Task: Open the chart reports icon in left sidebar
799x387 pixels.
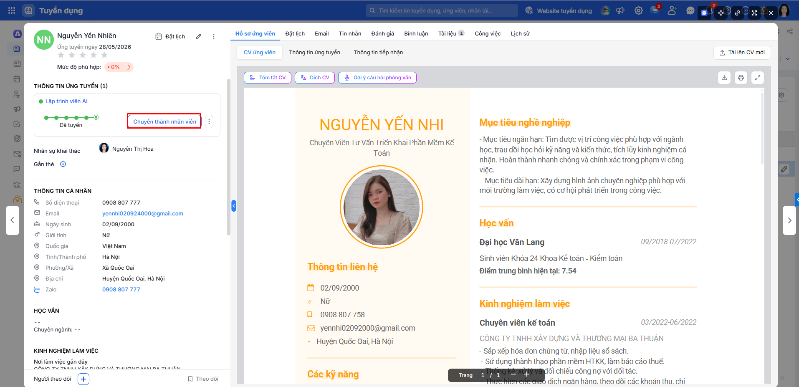Action: tap(17, 184)
